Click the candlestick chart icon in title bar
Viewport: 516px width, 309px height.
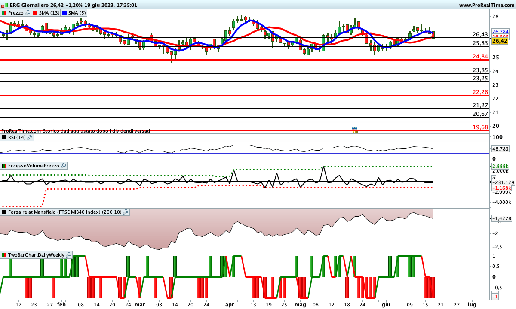pyautogui.click(x=4, y=5)
